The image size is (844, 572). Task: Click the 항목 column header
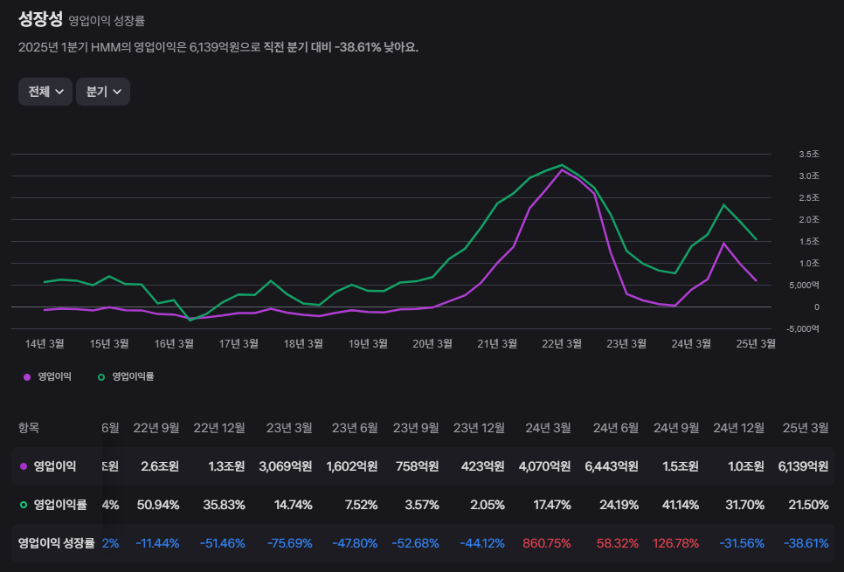pos(29,428)
